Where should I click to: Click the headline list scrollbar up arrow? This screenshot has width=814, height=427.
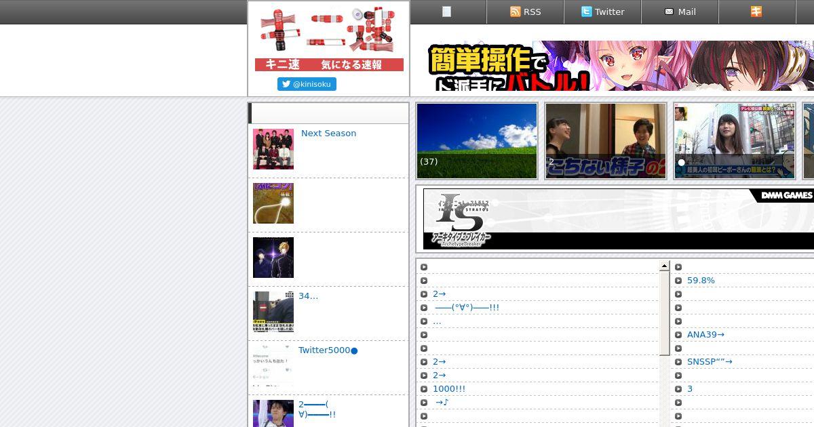click(x=665, y=266)
